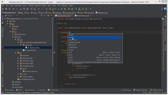
Task: Switch to the MainActivity.java tab
Action: [x=83, y=16]
